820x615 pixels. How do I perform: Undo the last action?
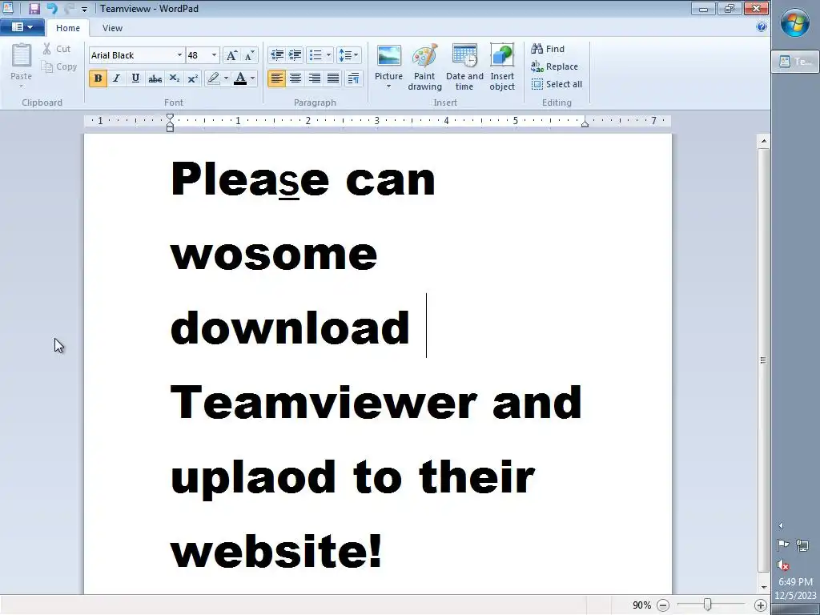[51, 8]
